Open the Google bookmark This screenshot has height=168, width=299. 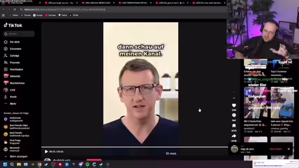click(38, 15)
